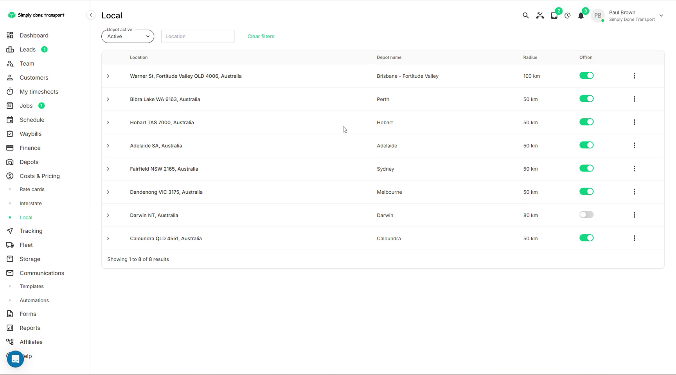Go to Dashboard in the sidebar
Image resolution: width=676 pixels, height=375 pixels.
(x=34, y=35)
